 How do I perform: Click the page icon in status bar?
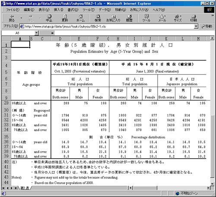point(3,194)
